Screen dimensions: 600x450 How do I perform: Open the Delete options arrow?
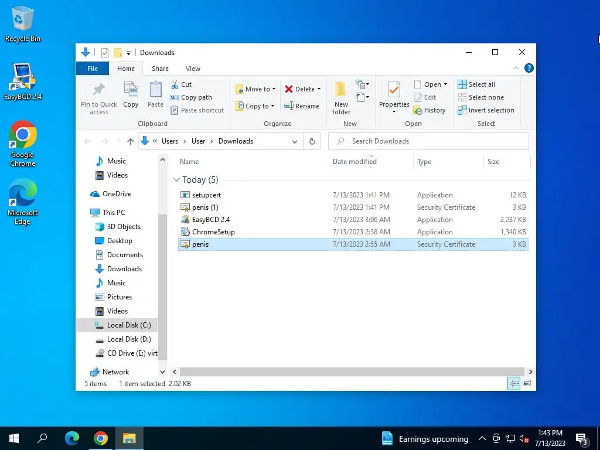click(x=319, y=89)
